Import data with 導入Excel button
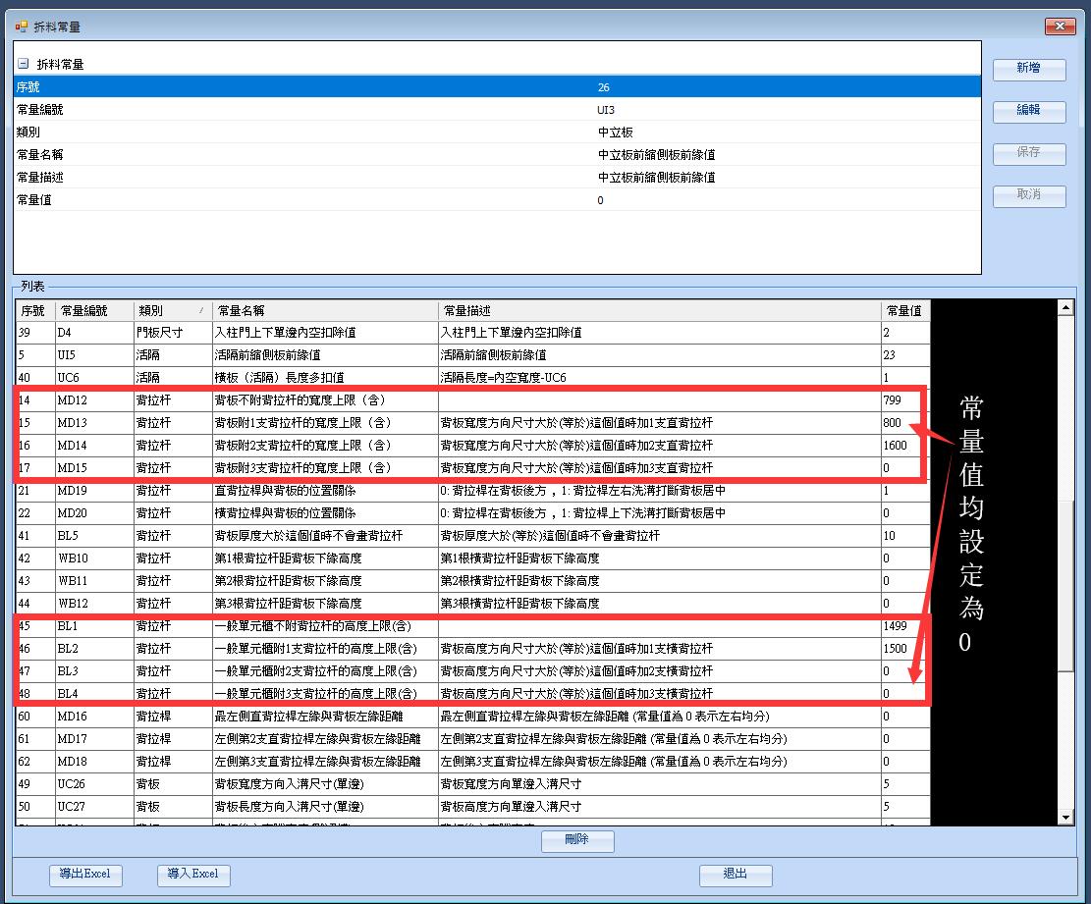1091x904 pixels. pyautogui.click(x=192, y=875)
